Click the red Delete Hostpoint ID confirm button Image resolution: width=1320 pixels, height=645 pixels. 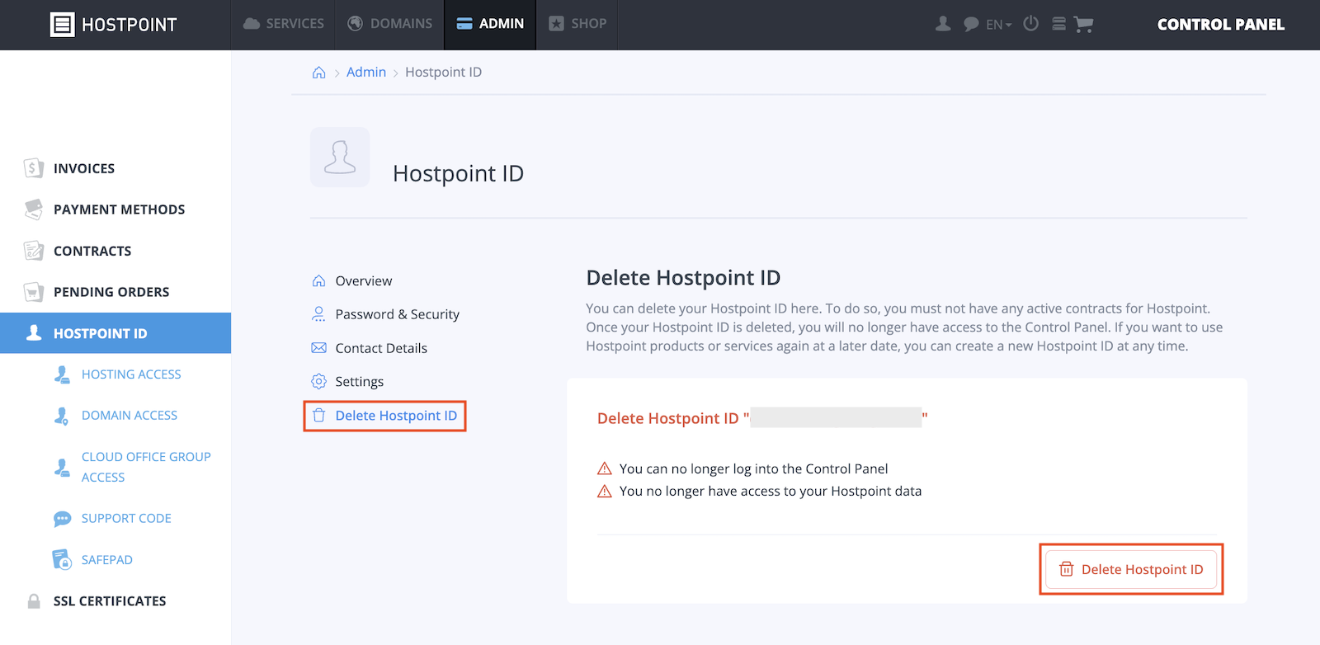point(1131,569)
